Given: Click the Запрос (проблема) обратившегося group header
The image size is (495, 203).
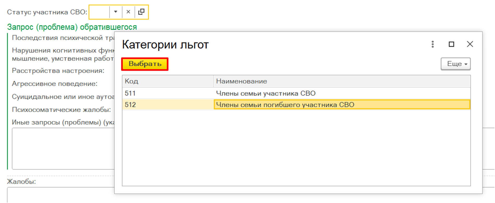Looking at the screenshot, I should [72, 27].
